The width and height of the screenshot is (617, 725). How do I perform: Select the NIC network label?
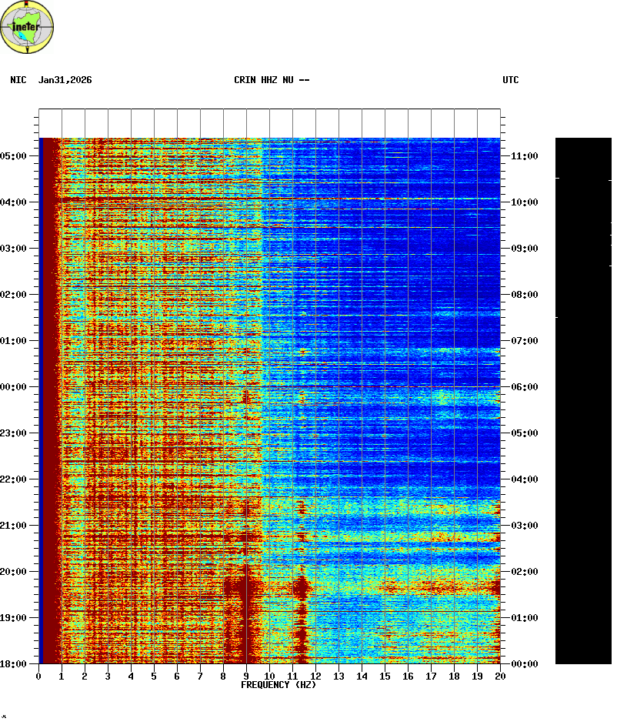click(x=18, y=80)
